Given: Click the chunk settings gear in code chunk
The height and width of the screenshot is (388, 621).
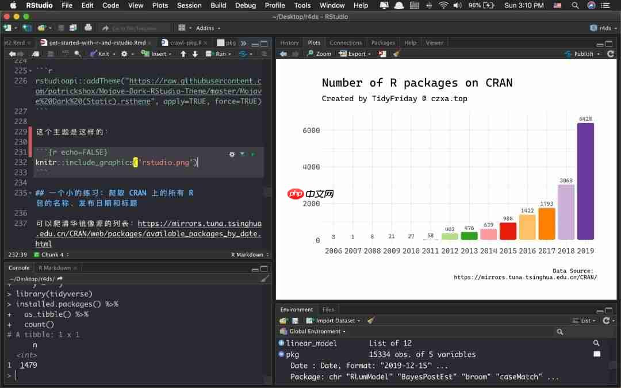Looking at the screenshot, I should (232, 154).
